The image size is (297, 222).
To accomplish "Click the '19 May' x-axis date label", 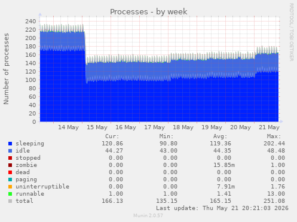I will (212, 127).
